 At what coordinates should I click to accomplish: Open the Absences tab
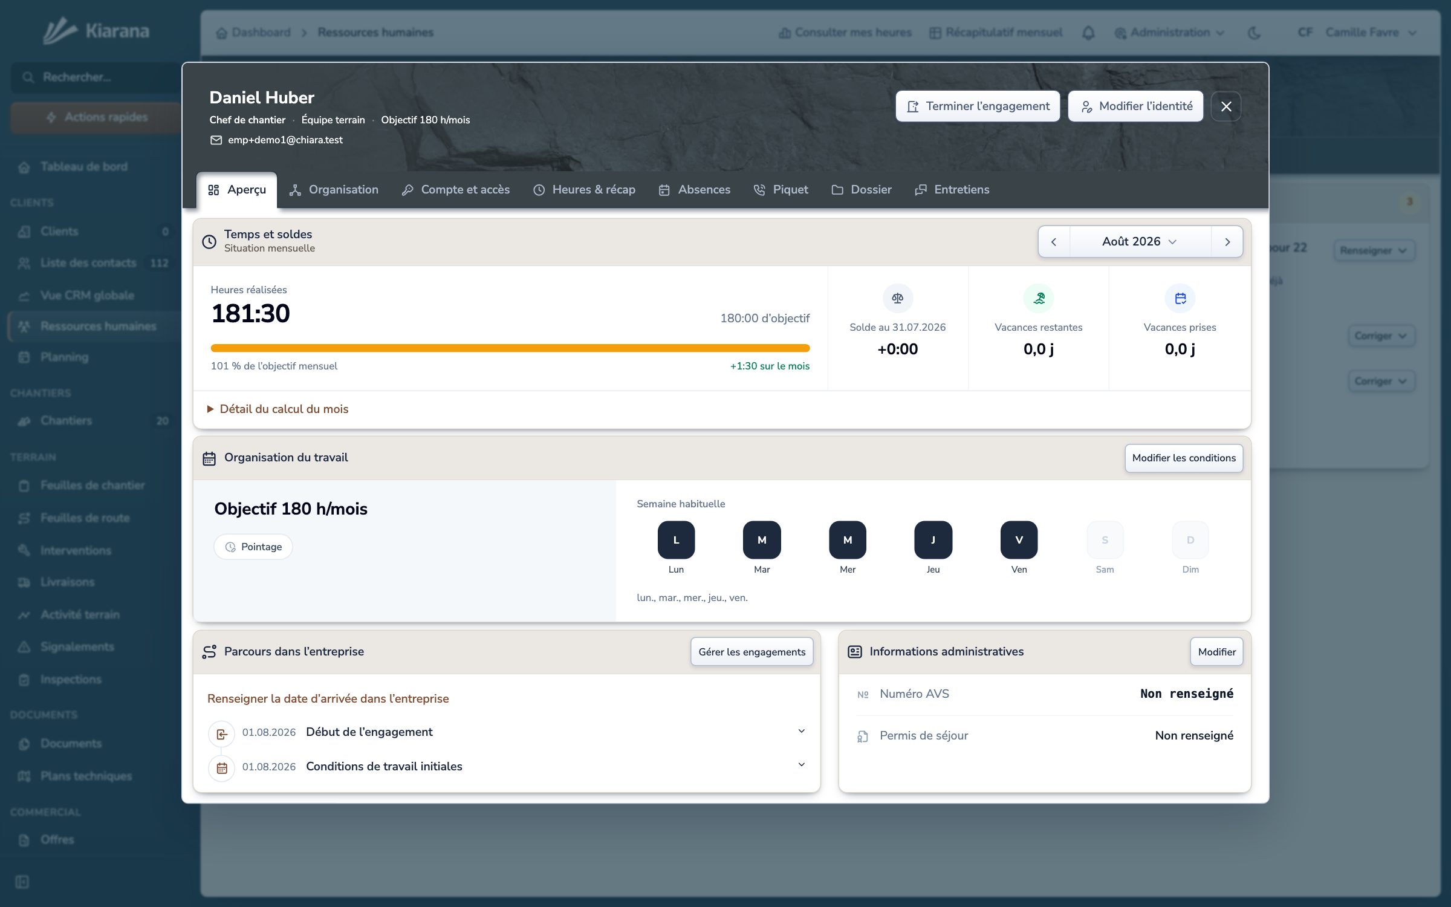(x=695, y=190)
